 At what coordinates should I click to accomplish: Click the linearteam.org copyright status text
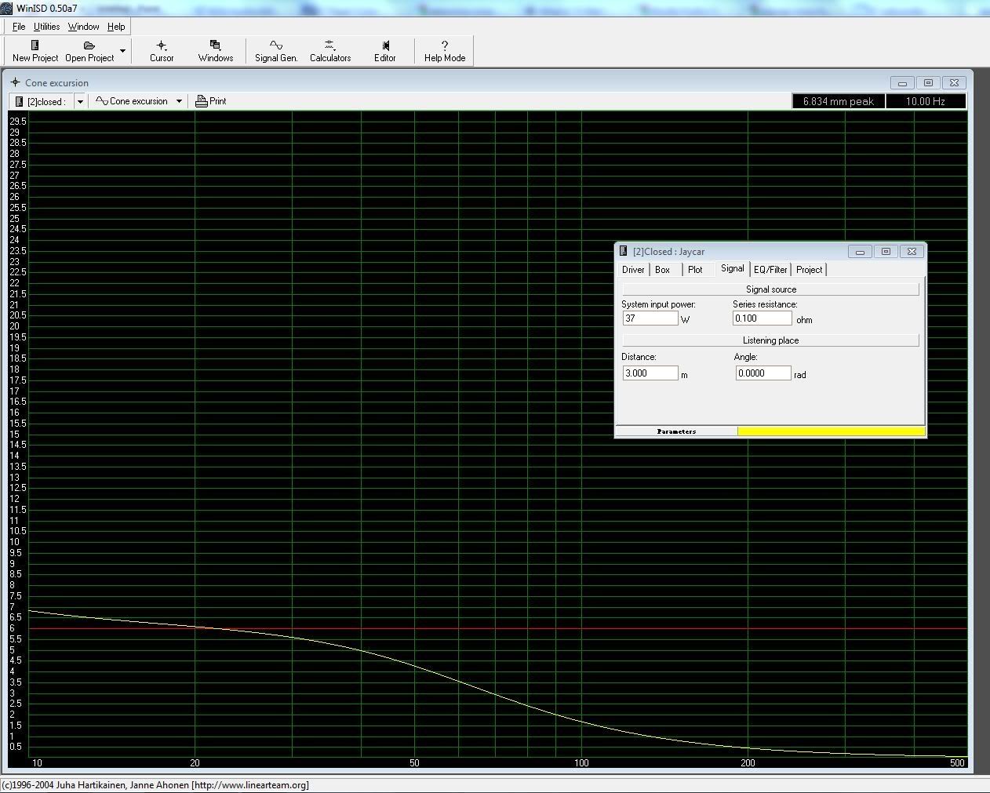click(x=155, y=785)
